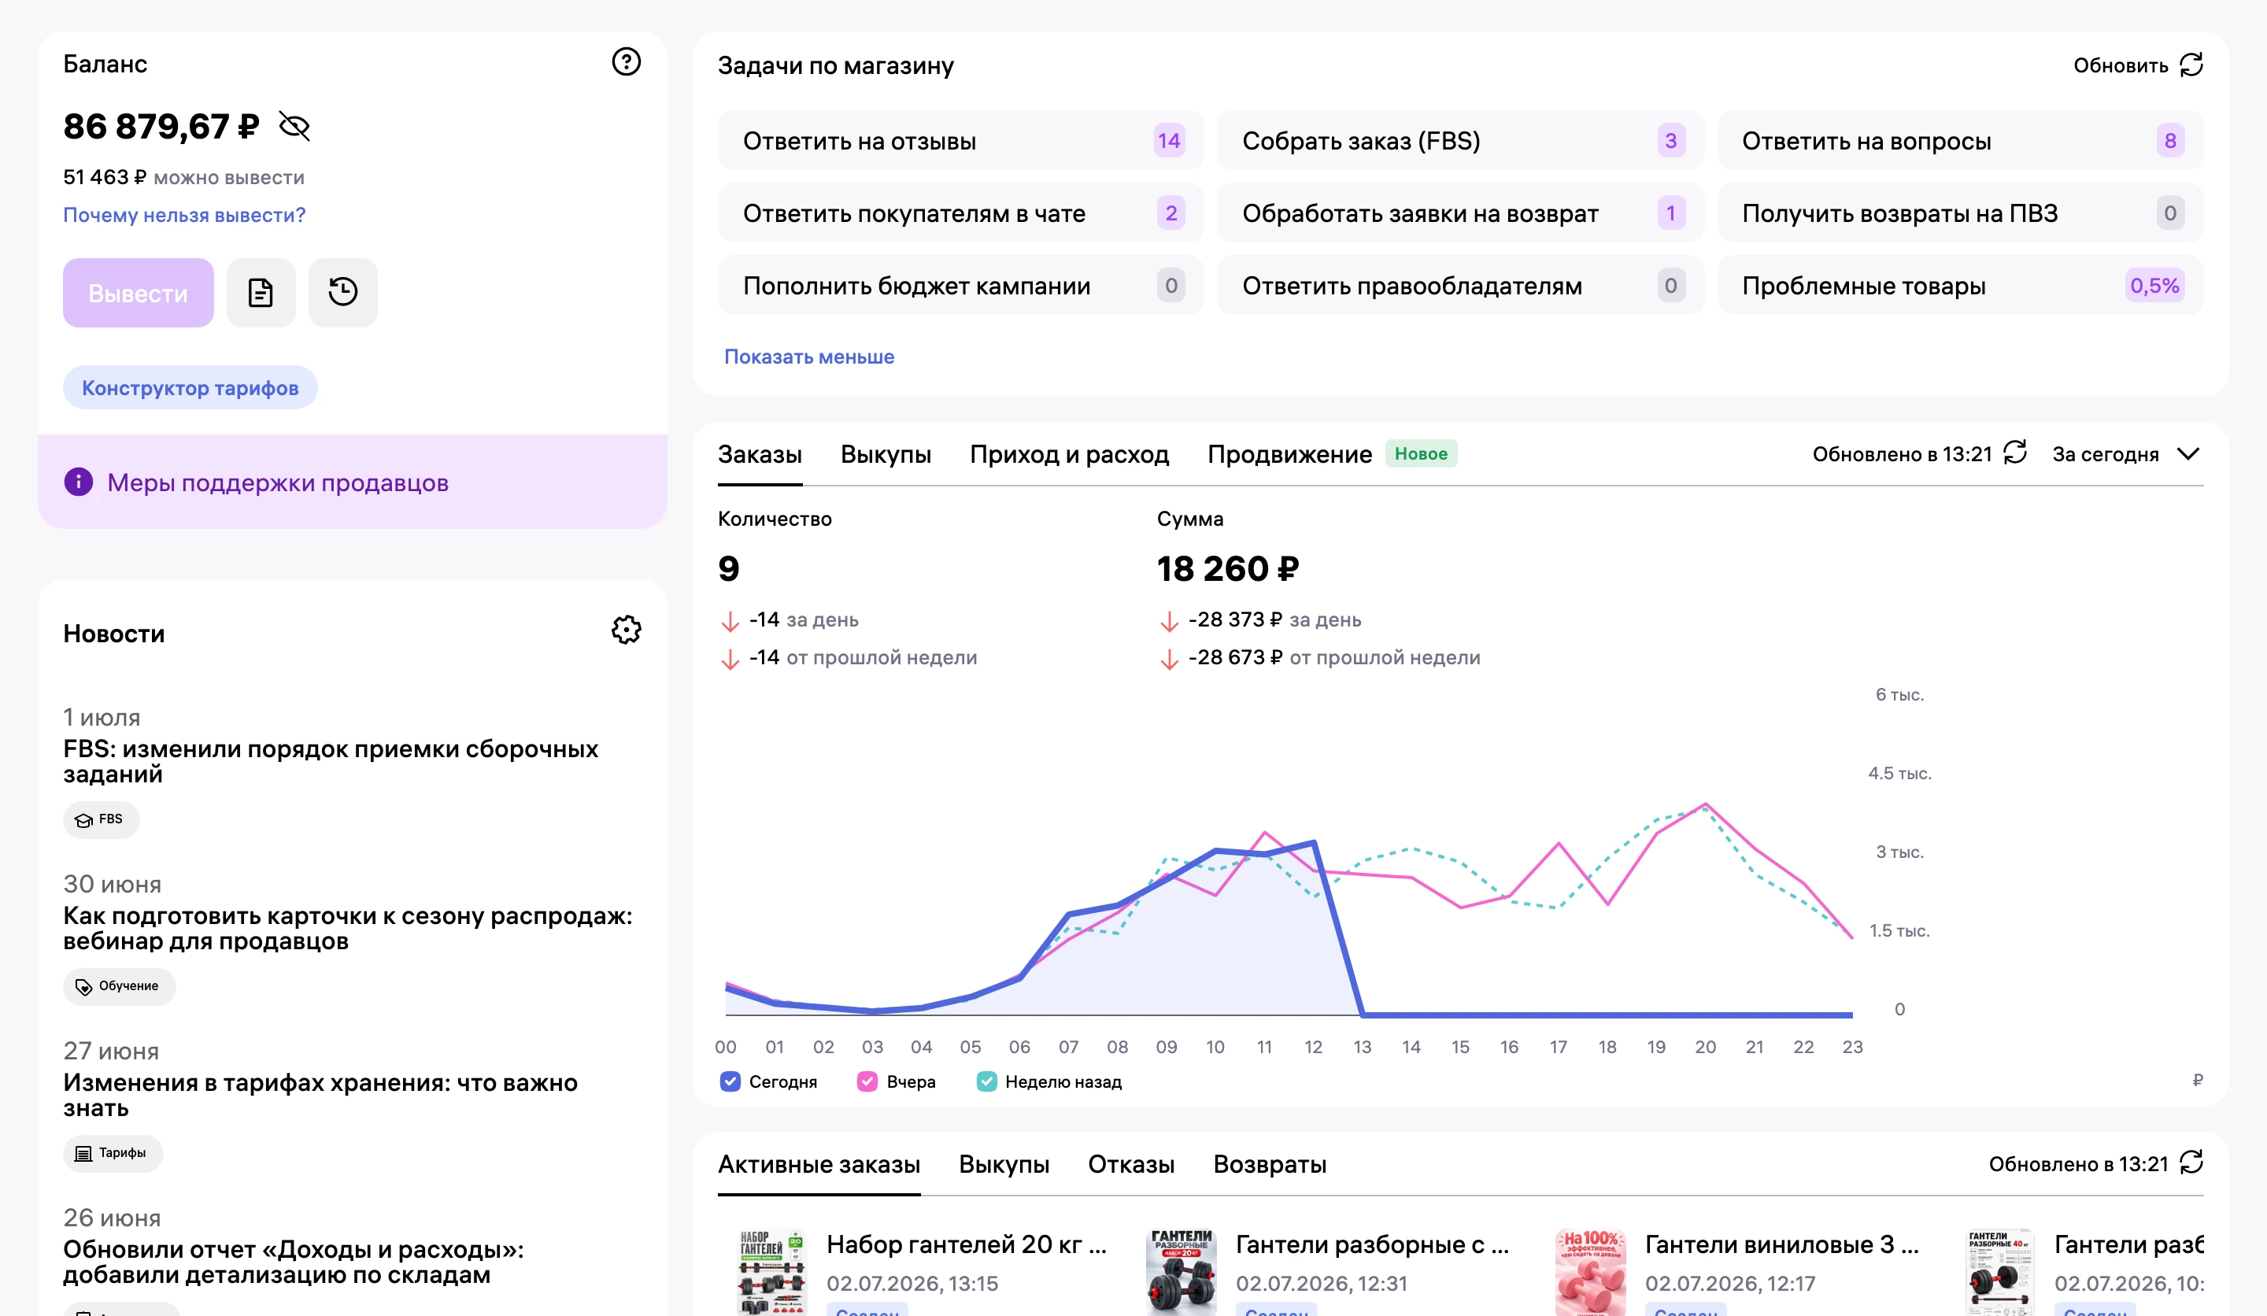Open the Почему нельзя вывести? link
Viewport: 2267px width, 1316px height.
pyautogui.click(x=184, y=215)
